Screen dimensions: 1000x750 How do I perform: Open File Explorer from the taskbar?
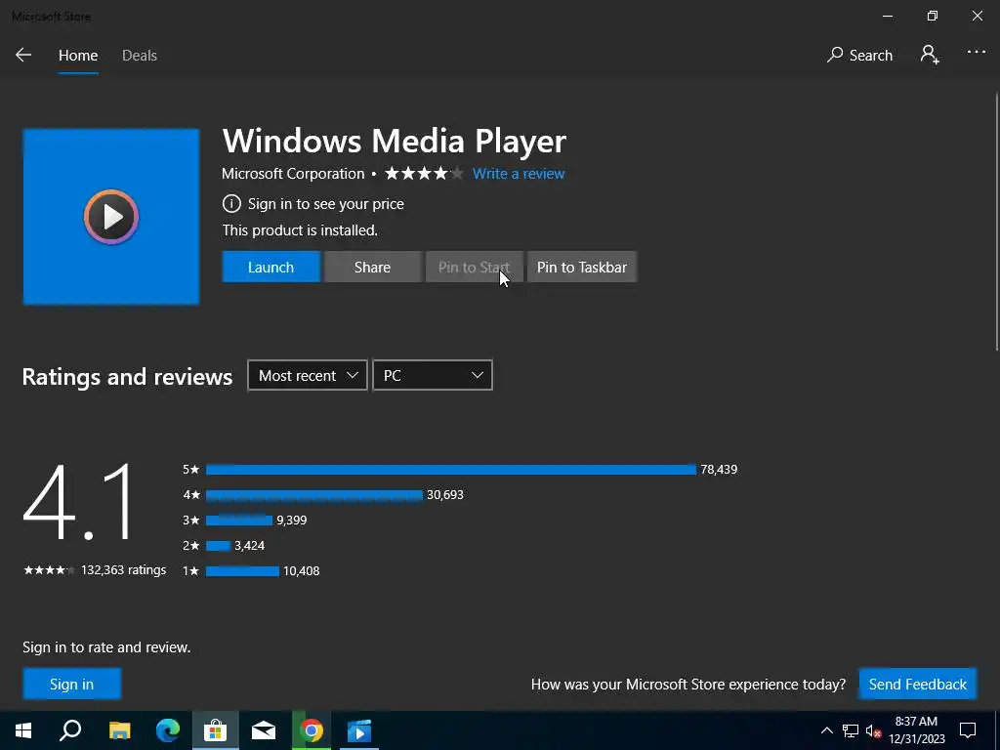click(x=119, y=730)
